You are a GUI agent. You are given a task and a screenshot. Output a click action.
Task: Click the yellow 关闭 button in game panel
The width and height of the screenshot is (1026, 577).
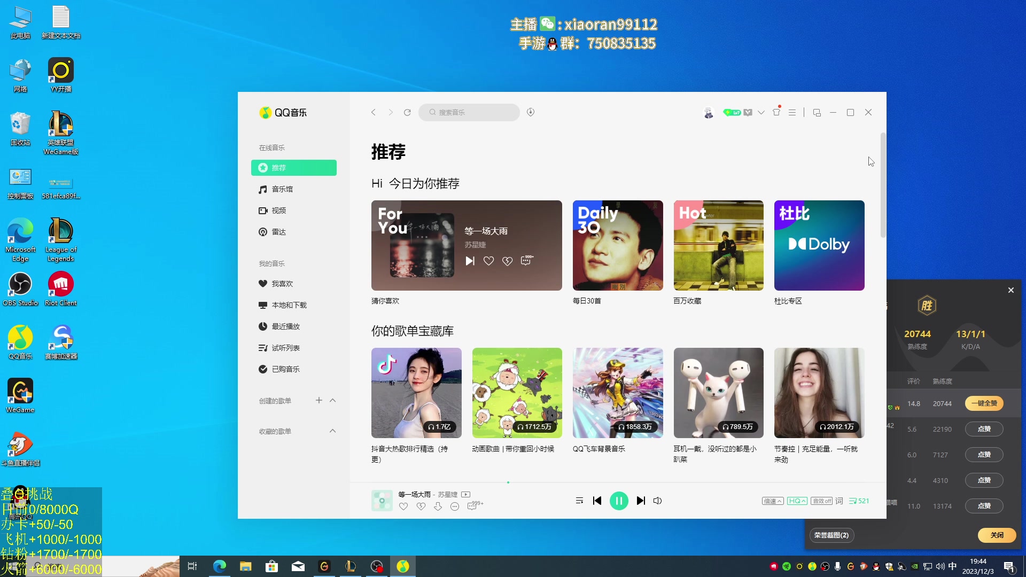[x=997, y=535]
